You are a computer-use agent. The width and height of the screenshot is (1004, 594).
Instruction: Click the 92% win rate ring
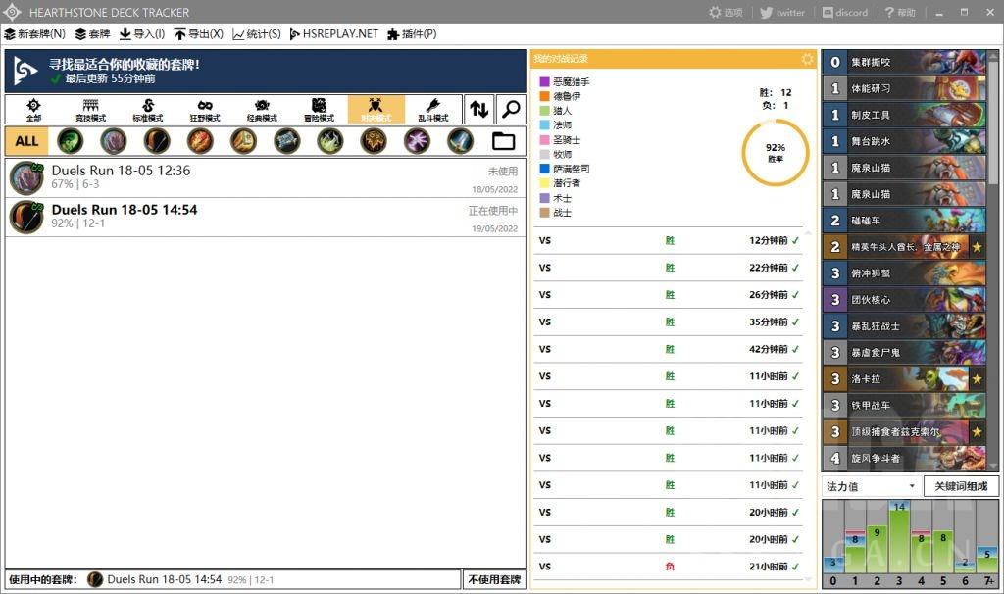[x=775, y=152]
